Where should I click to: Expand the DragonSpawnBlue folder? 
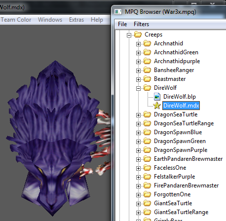pos(138,133)
